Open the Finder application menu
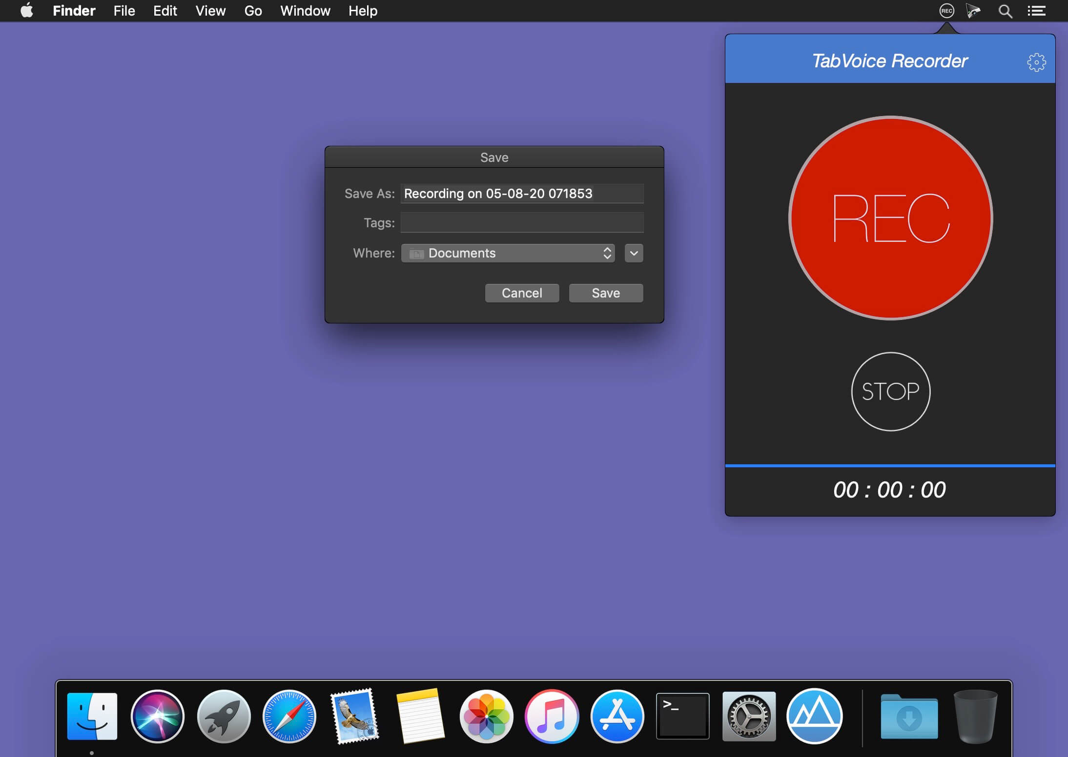1068x757 pixels. [x=74, y=11]
